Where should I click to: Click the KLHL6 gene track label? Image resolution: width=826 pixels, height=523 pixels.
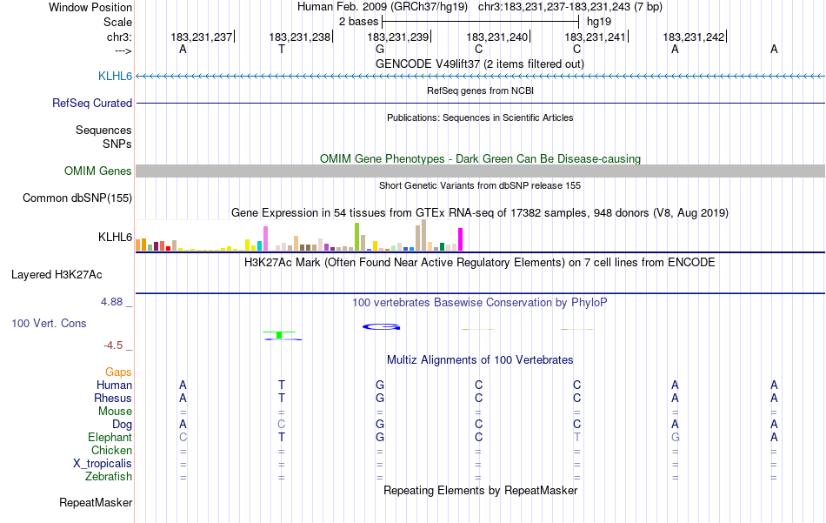(x=115, y=76)
